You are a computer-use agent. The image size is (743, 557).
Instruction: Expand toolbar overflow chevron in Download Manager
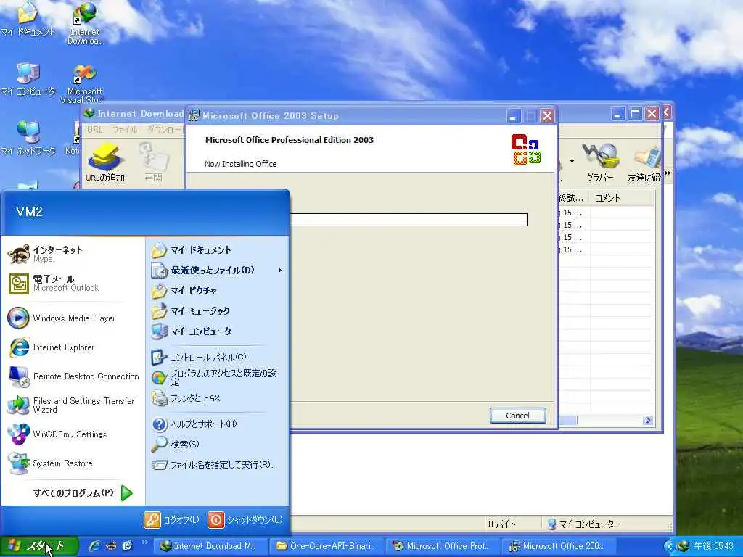668,173
